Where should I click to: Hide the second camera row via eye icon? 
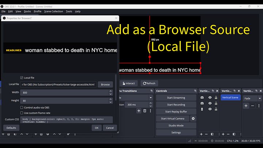click(210, 103)
